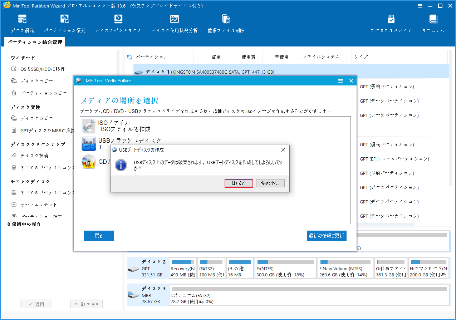The image size is (456, 320).
Task: Click the 最新の情報に更新 button
Action: pos(327,236)
